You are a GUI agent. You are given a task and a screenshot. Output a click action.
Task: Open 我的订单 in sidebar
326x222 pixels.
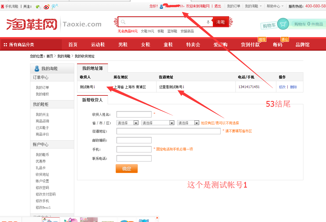coord(42,87)
